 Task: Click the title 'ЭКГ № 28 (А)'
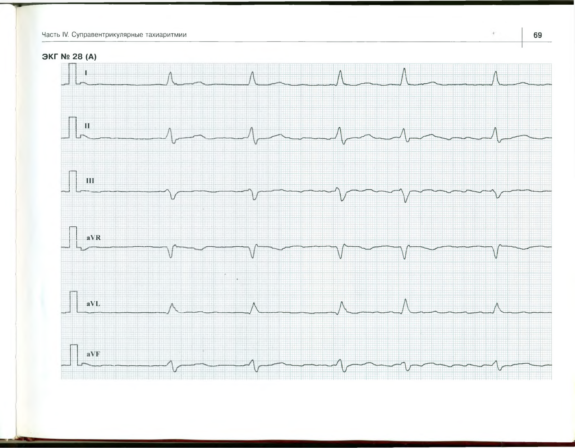69,57
